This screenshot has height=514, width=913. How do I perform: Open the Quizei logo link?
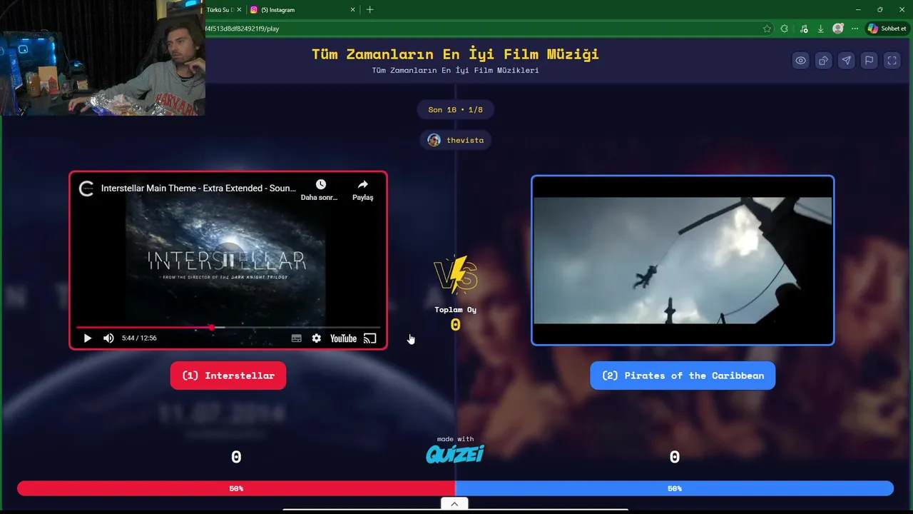[455, 453]
